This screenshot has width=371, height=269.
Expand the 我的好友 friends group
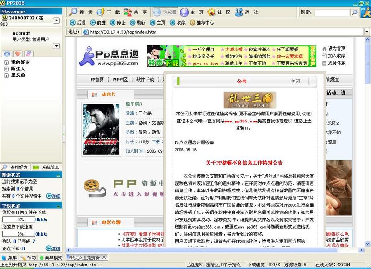click(x=6, y=63)
